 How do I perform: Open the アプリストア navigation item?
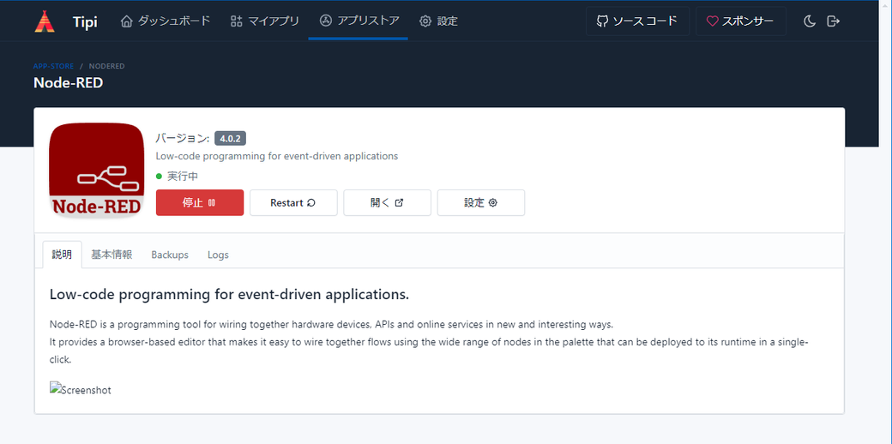tap(359, 21)
